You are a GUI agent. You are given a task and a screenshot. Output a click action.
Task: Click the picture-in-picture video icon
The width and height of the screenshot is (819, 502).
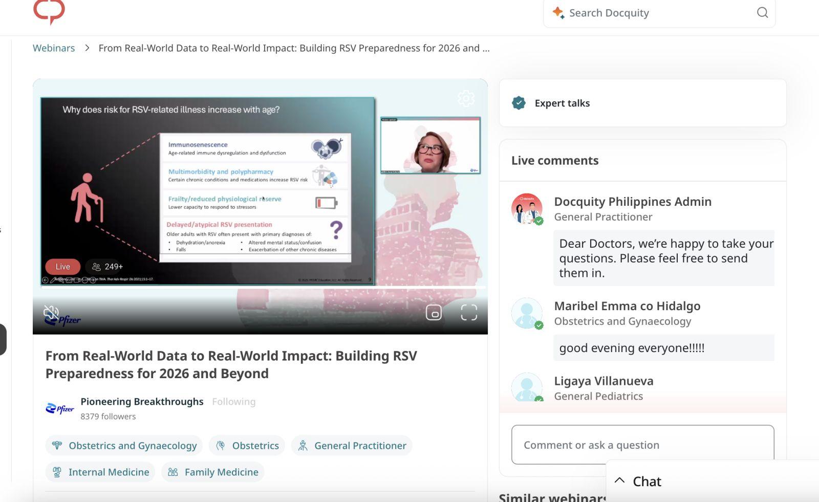pyautogui.click(x=434, y=312)
